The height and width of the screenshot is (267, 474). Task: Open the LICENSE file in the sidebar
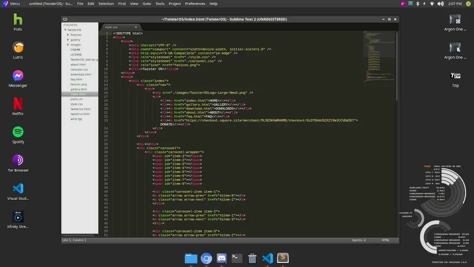pyautogui.click(x=76, y=54)
